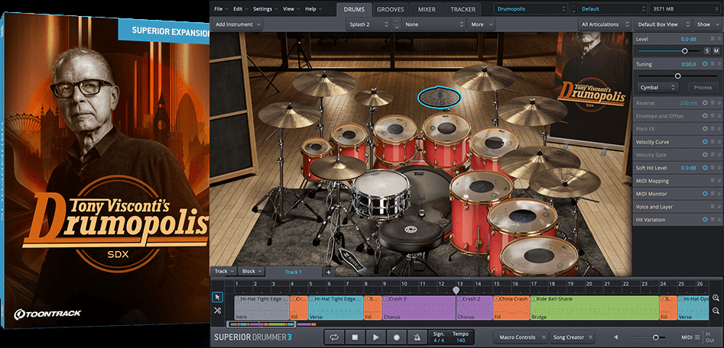Image resolution: width=724 pixels, height=348 pixels.
Task: Select the scissors cut tool
Action: pyautogui.click(x=217, y=310)
